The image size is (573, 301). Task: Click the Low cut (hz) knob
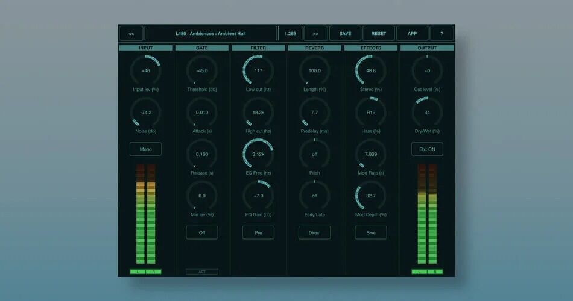tap(258, 70)
